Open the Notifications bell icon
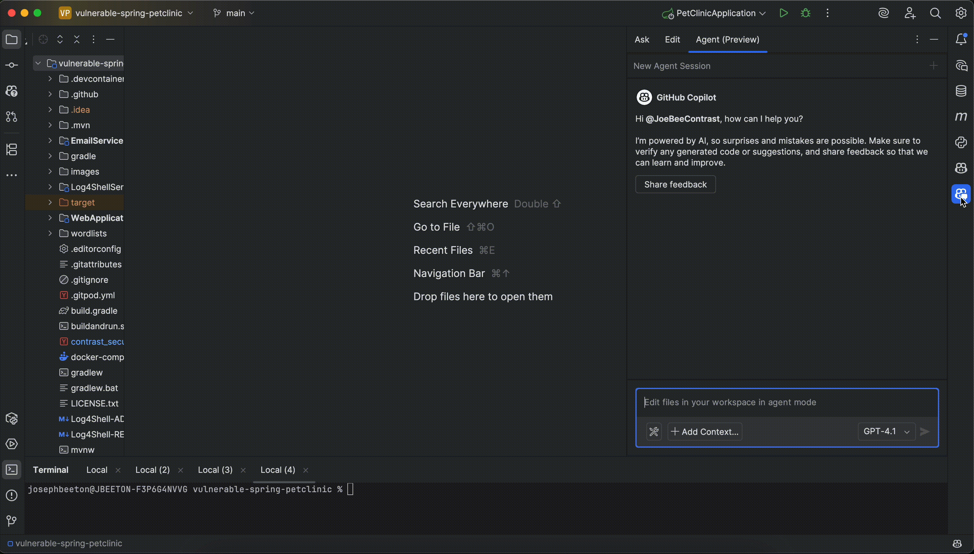The width and height of the screenshot is (974, 554). [x=961, y=39]
